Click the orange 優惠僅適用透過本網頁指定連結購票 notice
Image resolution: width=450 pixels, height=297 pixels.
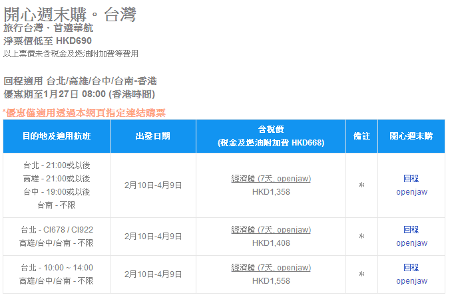click(x=85, y=113)
